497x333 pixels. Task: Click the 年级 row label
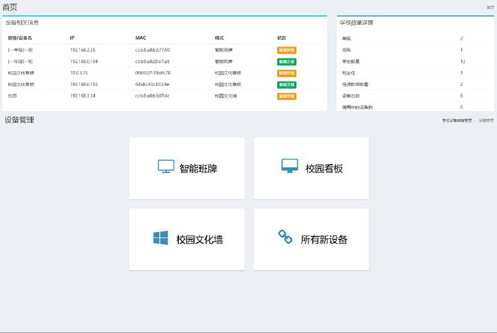coord(346,38)
